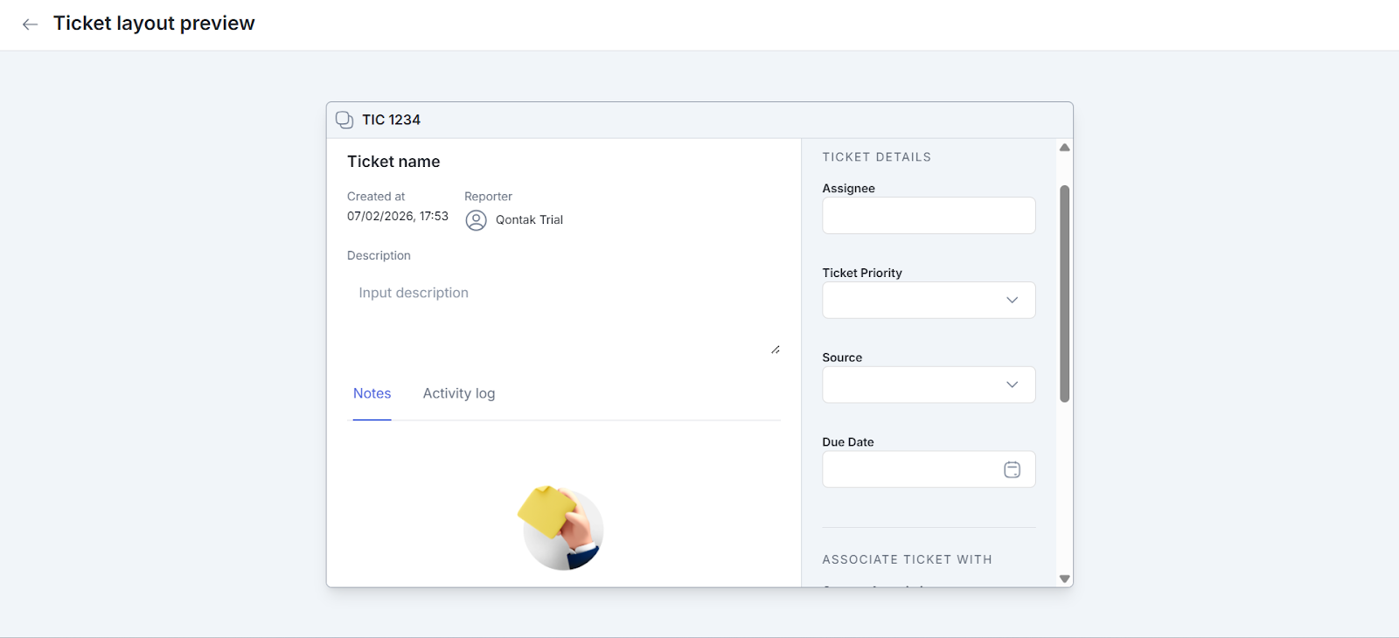The image size is (1399, 638).
Task: Switch to the Activity log tab
Action: pyautogui.click(x=459, y=394)
